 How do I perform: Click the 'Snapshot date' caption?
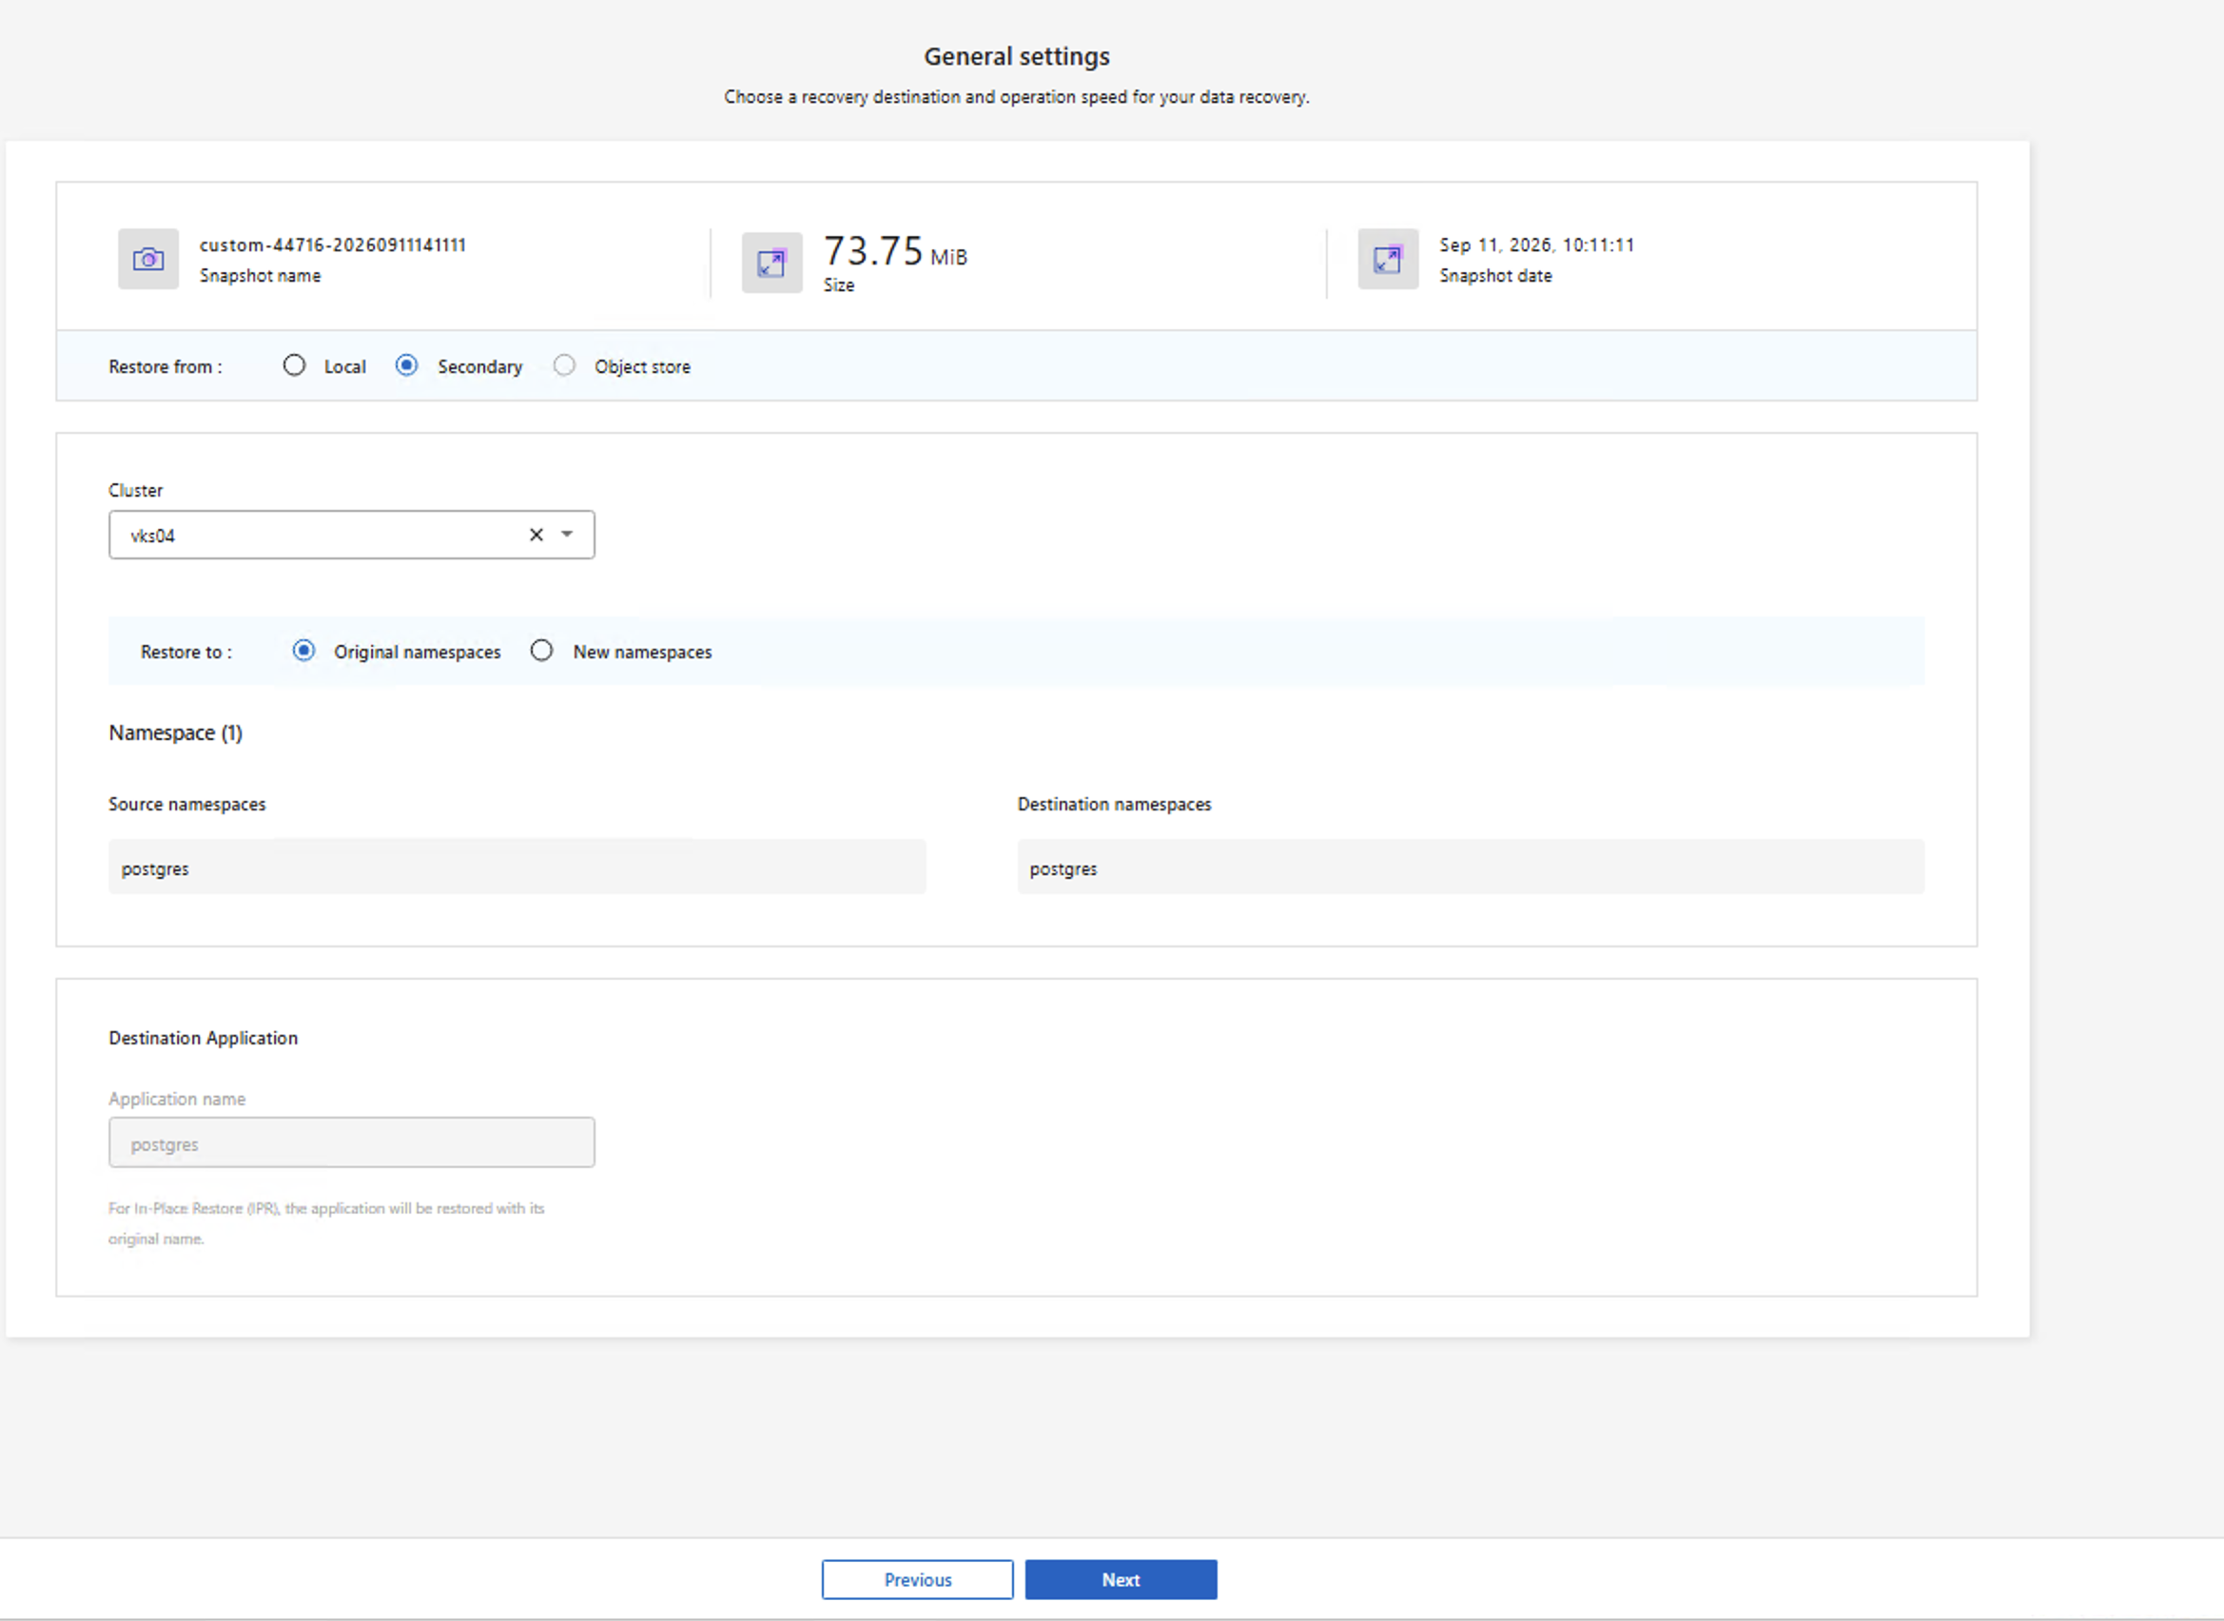1496,276
